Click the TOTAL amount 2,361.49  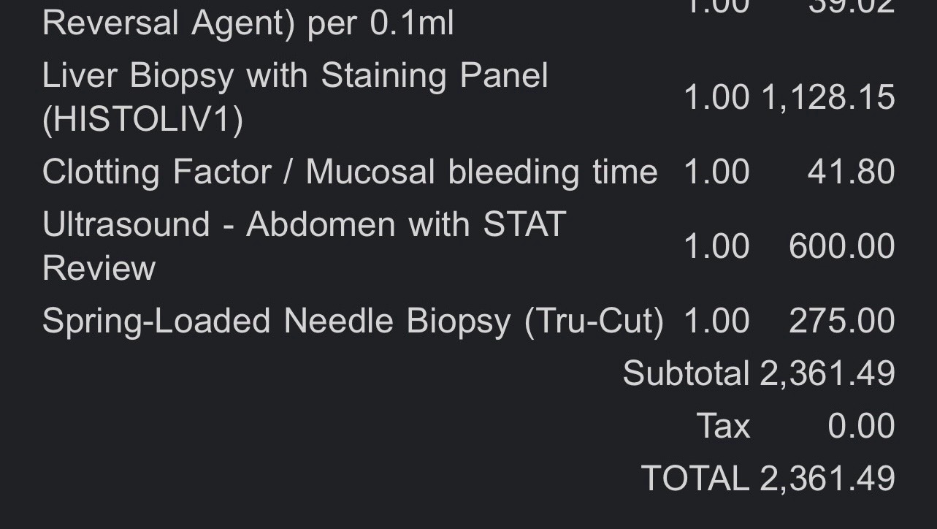pos(827,479)
